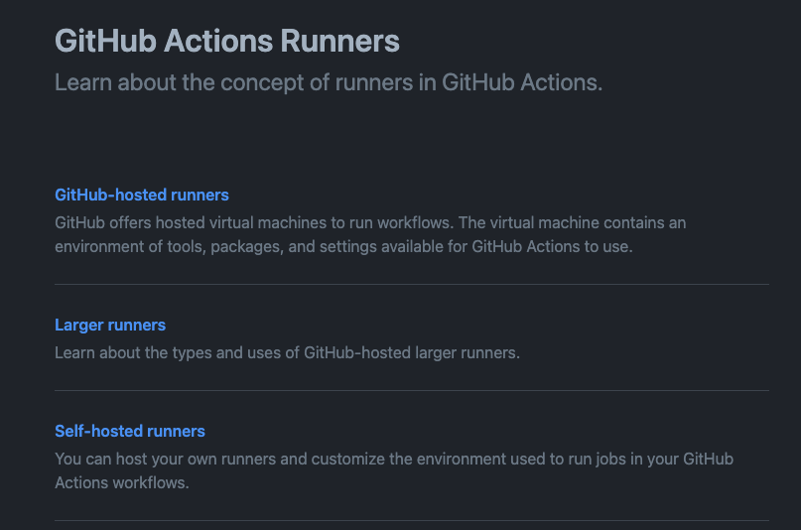Screen dimensions: 801x530
Task: Open the Larger runners link
Action: click(x=110, y=325)
